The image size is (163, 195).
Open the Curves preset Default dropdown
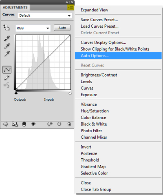tap(45, 16)
